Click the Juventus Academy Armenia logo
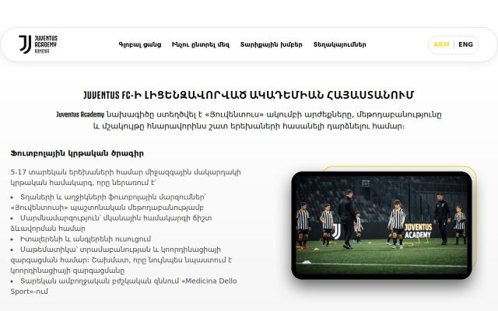 point(38,44)
